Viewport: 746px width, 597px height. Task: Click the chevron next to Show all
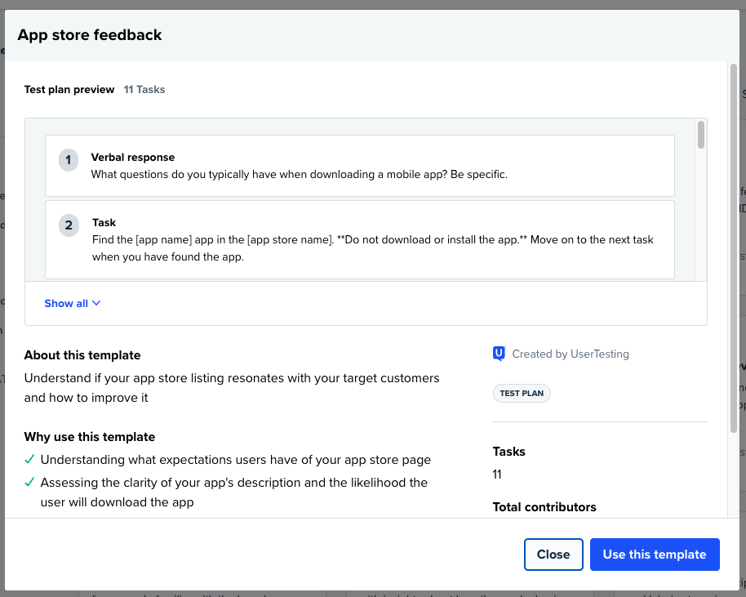(x=96, y=303)
